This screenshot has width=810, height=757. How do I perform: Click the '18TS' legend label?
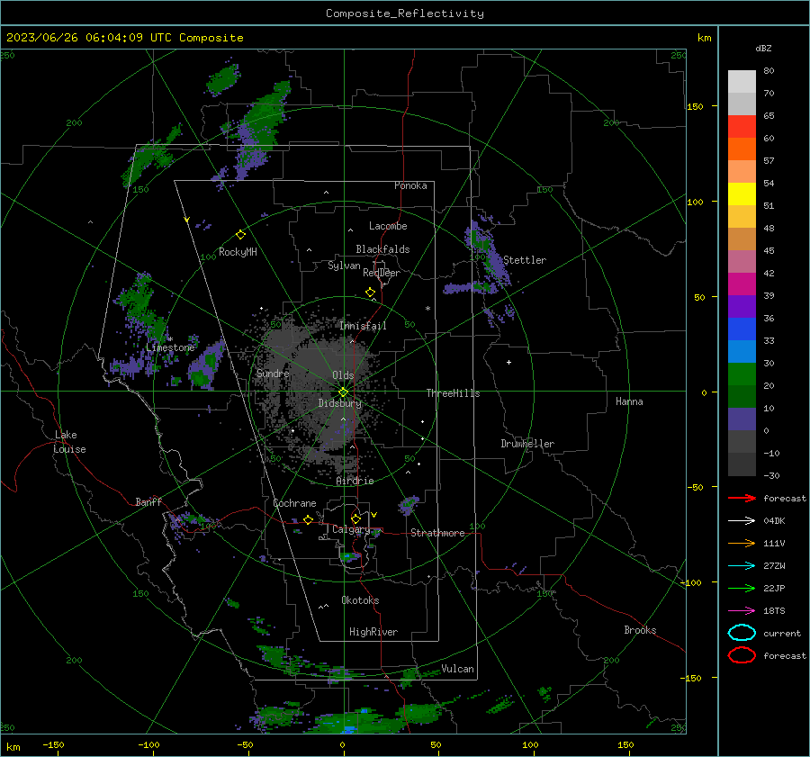click(x=774, y=611)
